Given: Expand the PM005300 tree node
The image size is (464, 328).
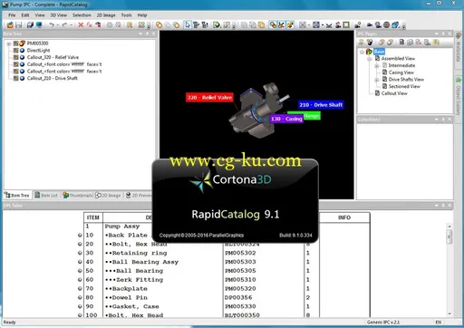Looking at the screenshot, I should (9, 43).
